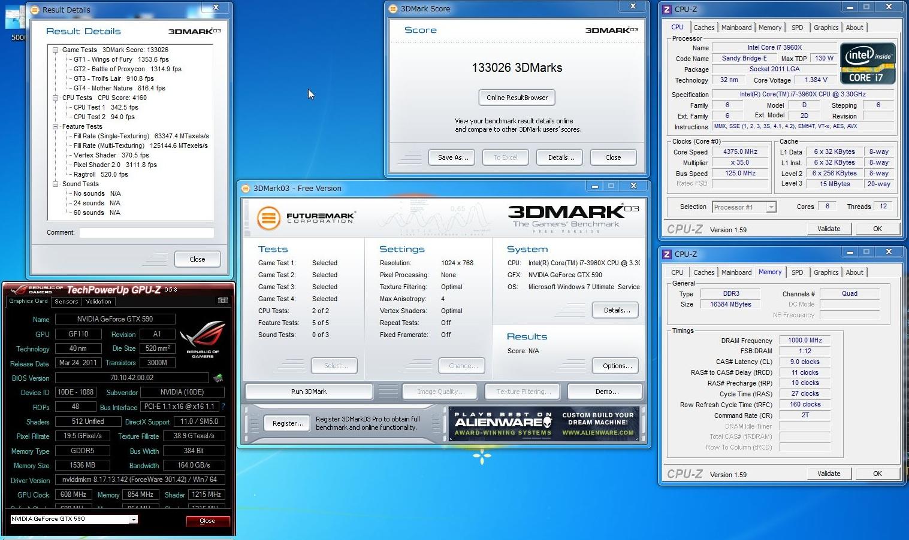Select the GT2 - Battle of Proxycon row
Viewport: 909px width, 540px height.
[x=127, y=69]
